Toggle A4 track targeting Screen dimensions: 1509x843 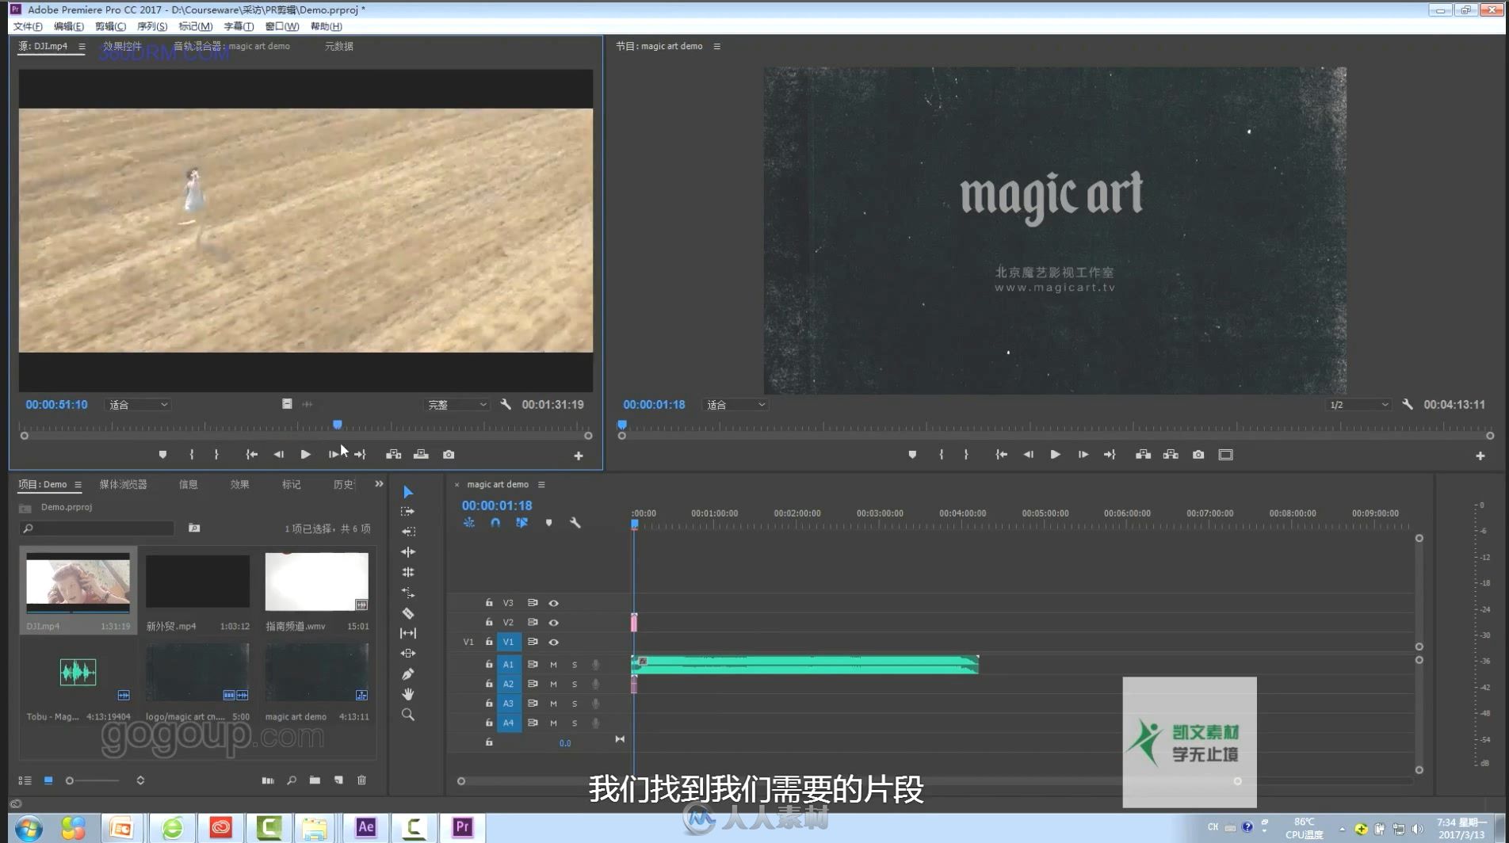(509, 723)
